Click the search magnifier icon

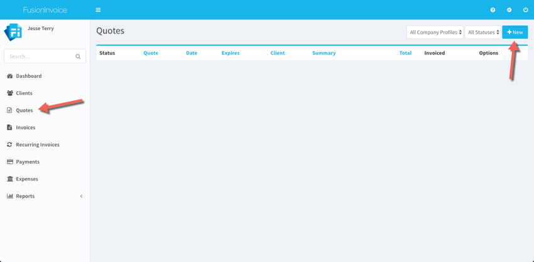tap(78, 56)
